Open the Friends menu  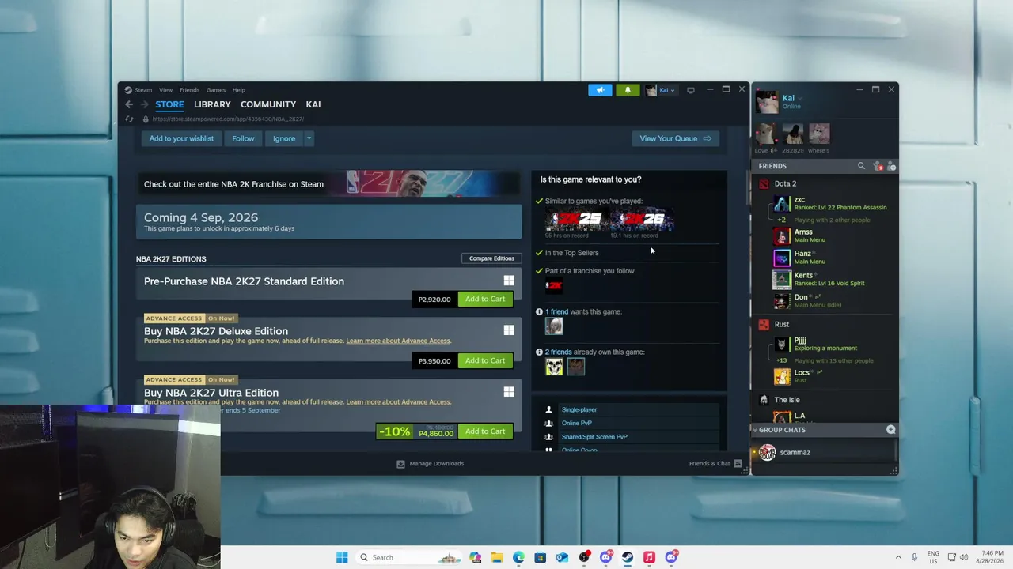pos(189,90)
